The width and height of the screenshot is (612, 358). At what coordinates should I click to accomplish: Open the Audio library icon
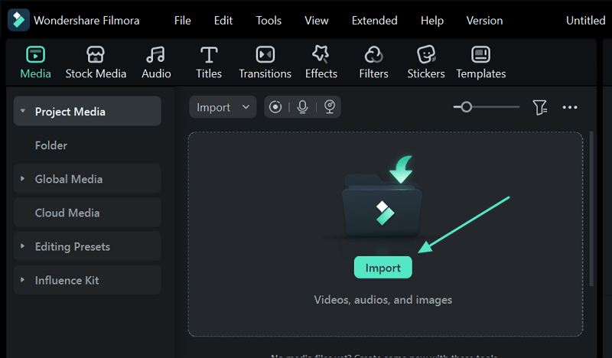(x=156, y=63)
